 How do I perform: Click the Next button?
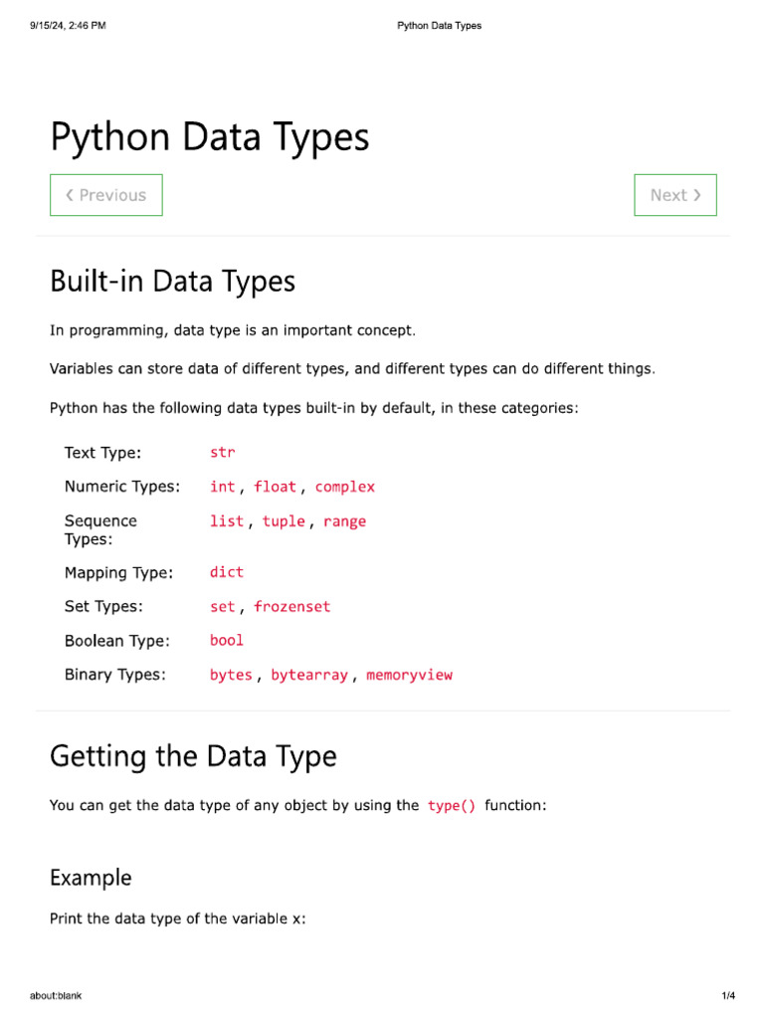(x=675, y=195)
